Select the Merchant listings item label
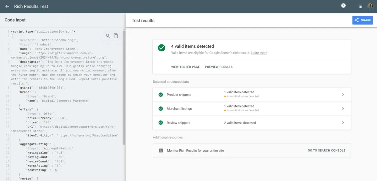 coord(179,109)
